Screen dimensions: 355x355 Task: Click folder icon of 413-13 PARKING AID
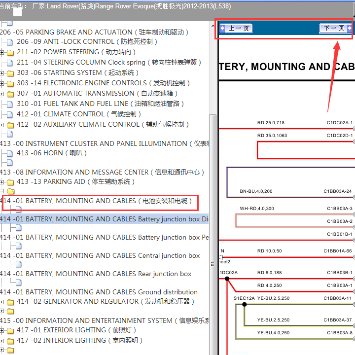10,182
